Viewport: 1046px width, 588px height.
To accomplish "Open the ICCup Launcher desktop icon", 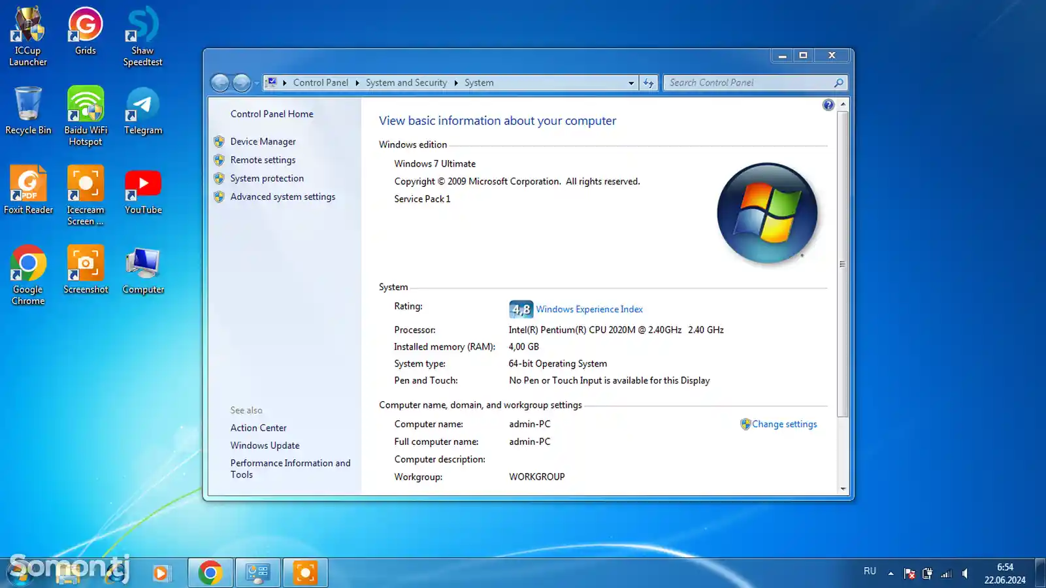I will coord(28,36).
